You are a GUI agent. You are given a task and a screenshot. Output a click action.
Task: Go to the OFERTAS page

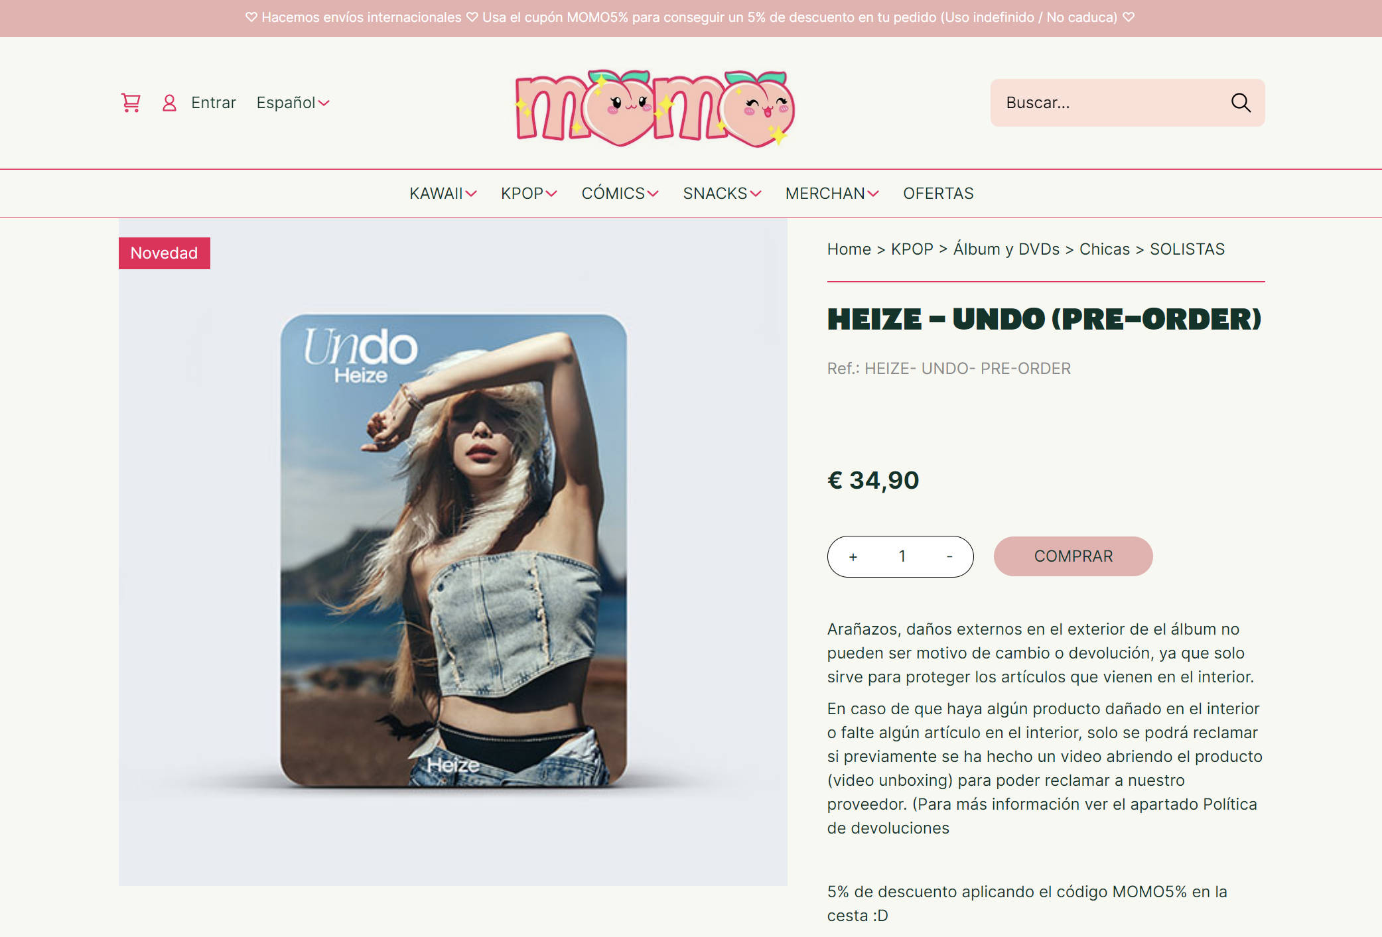click(x=938, y=194)
